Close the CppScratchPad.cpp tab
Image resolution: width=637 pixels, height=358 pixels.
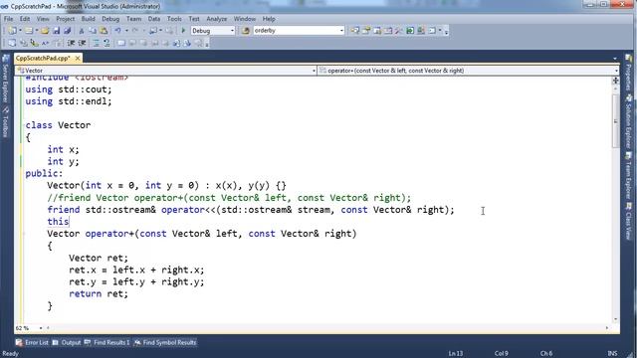(78, 58)
